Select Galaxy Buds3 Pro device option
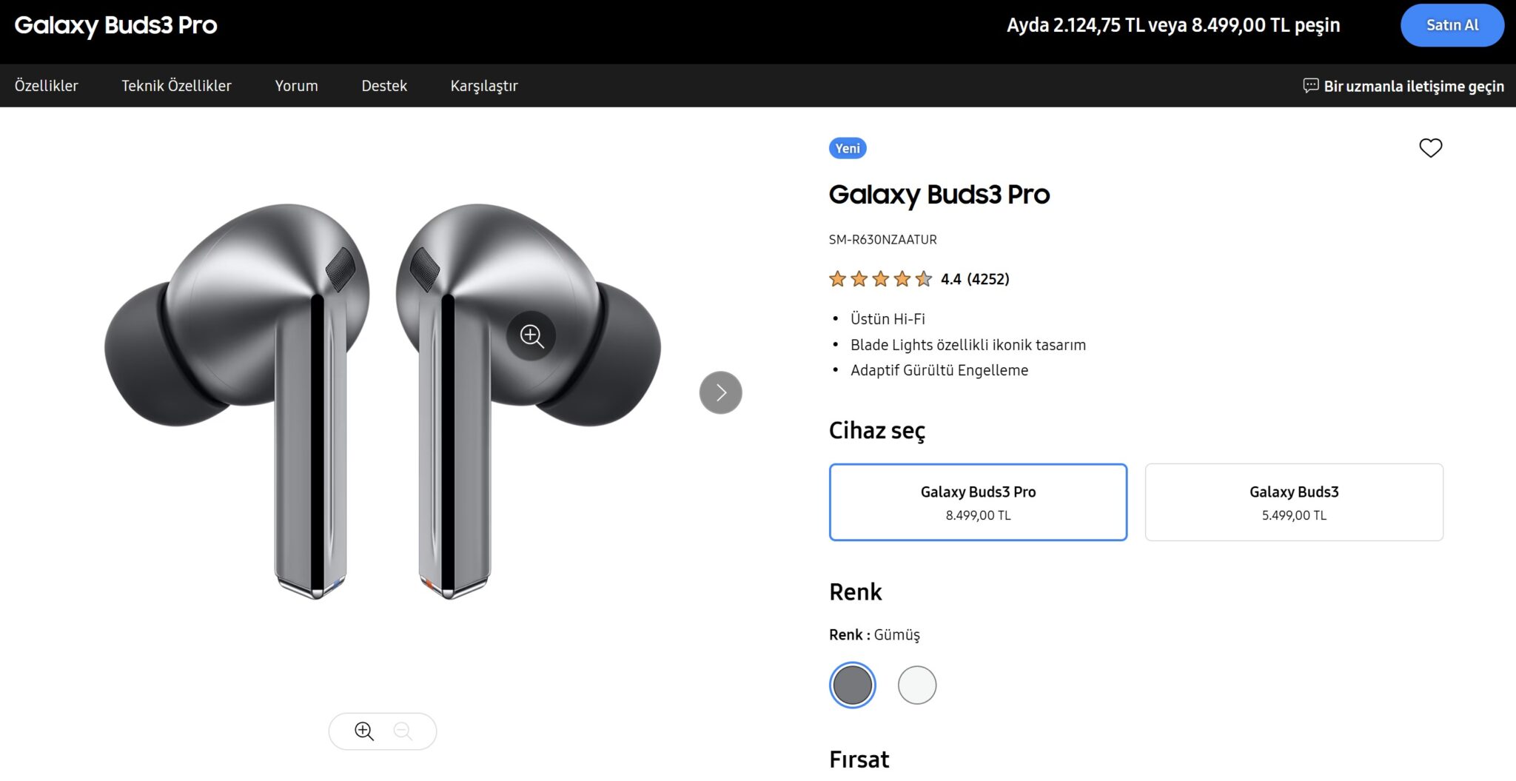 (978, 502)
